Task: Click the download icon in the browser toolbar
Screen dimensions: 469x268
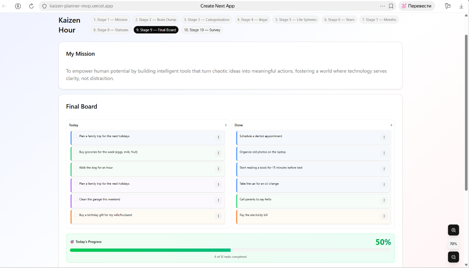Action: click(x=461, y=6)
